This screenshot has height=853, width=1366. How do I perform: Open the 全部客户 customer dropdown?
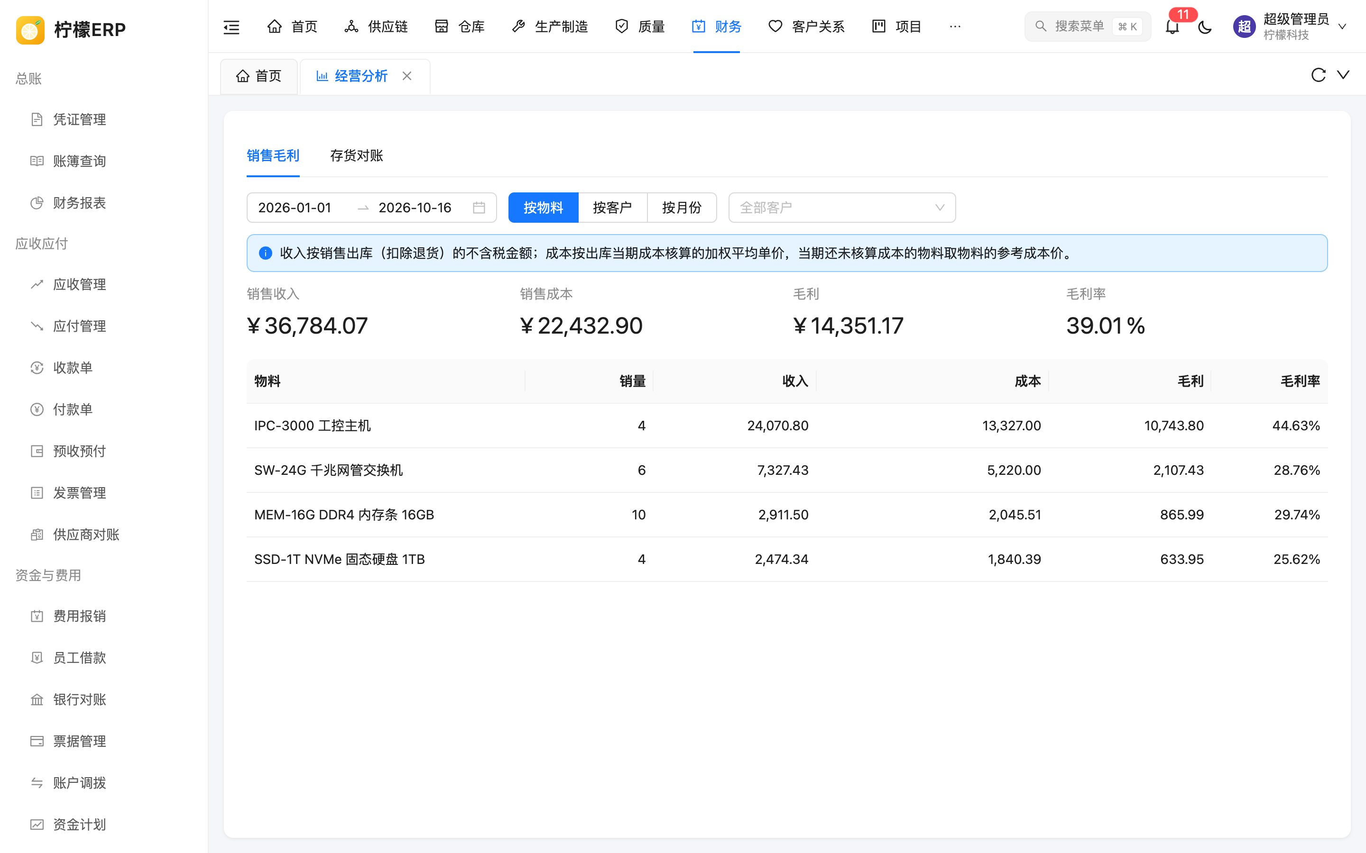click(x=841, y=208)
